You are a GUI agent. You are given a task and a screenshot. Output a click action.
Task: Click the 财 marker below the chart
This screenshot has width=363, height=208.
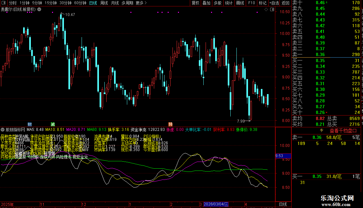[x=30, y=124]
